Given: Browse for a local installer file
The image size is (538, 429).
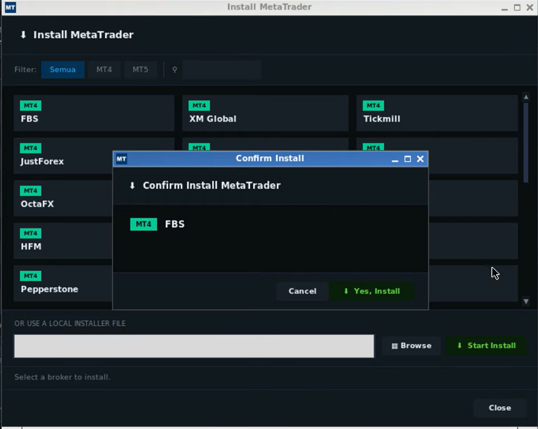Looking at the screenshot, I should pos(411,346).
